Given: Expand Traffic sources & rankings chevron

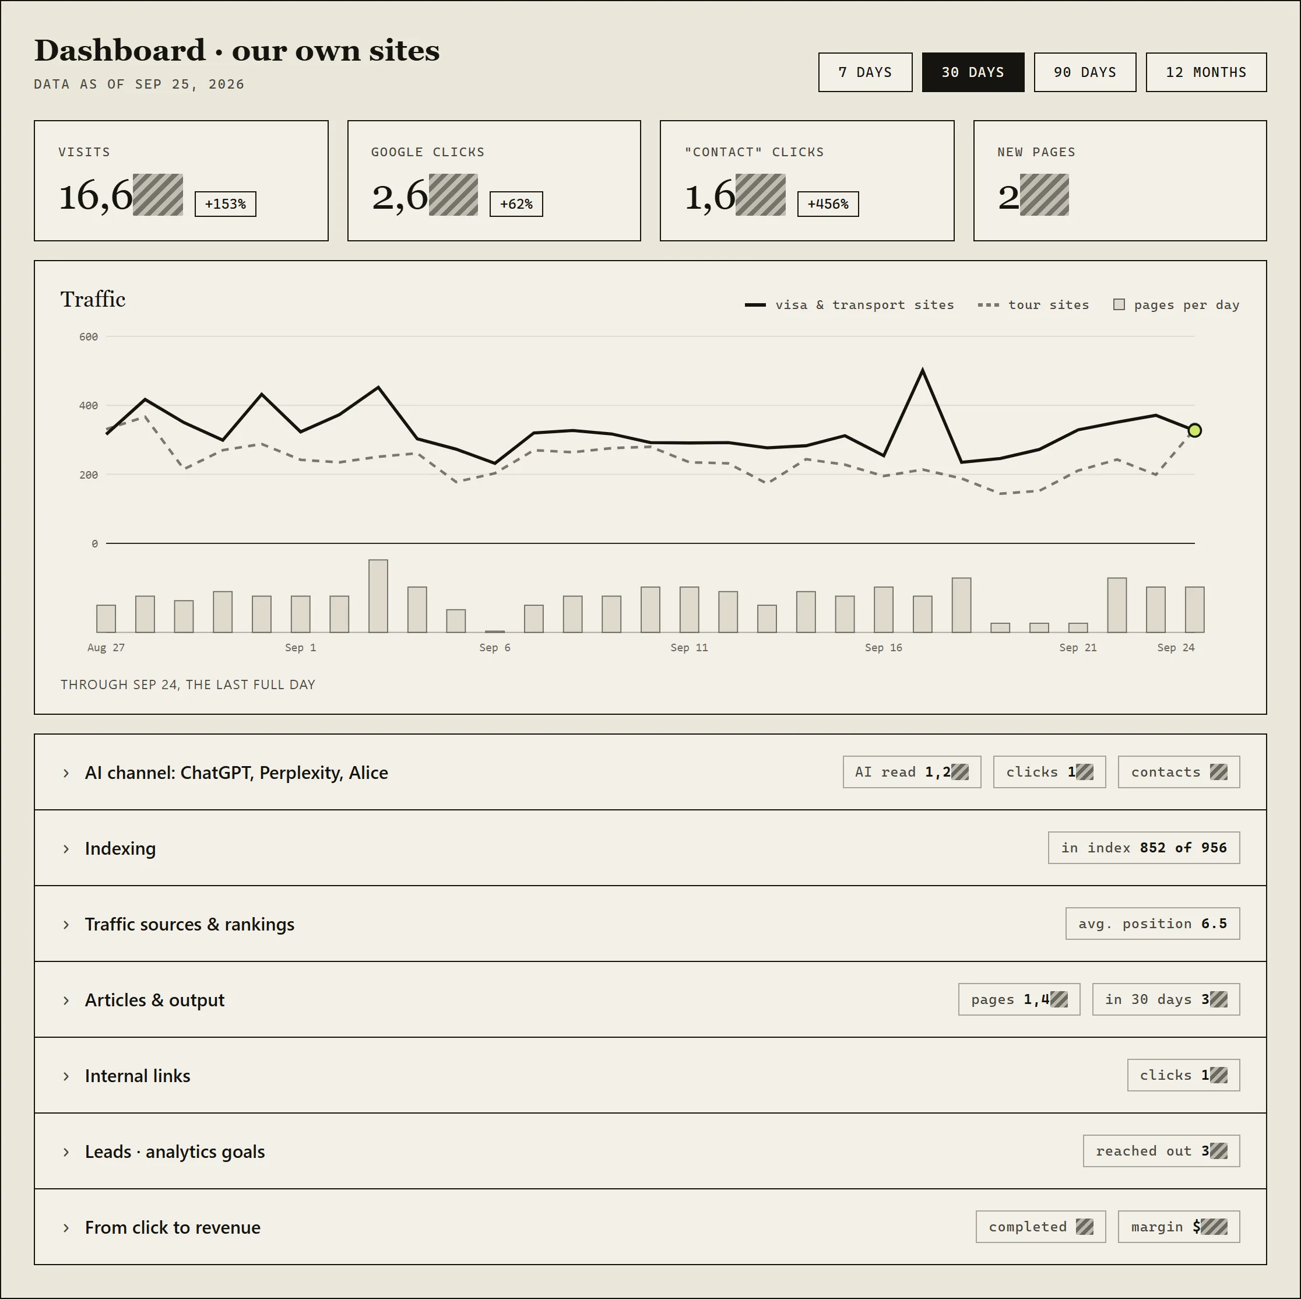Looking at the screenshot, I should click(66, 924).
